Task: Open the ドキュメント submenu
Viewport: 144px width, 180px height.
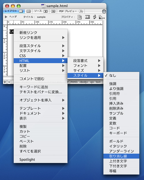Action: point(41,113)
